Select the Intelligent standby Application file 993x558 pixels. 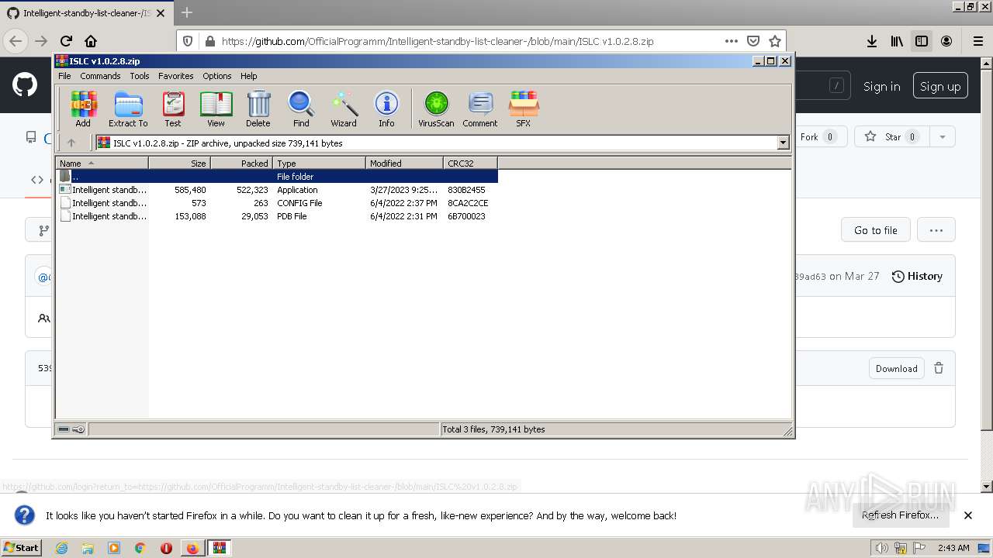tap(277, 190)
